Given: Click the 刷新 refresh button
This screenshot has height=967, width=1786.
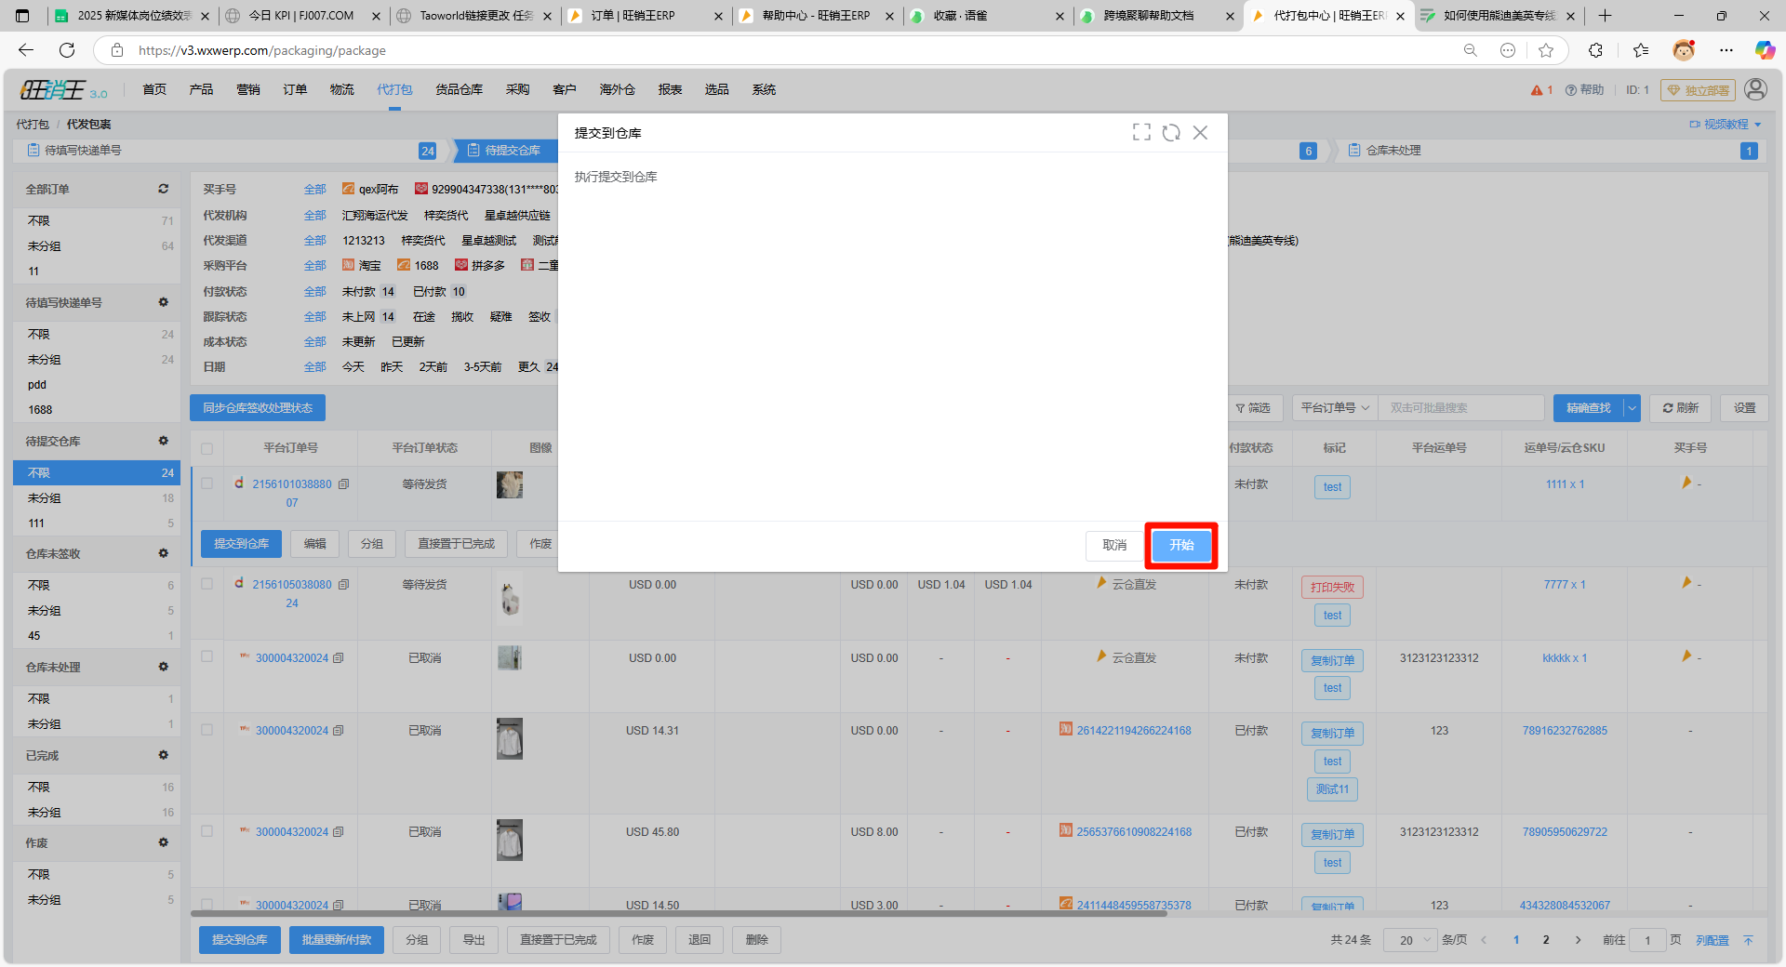Looking at the screenshot, I should coord(1680,408).
